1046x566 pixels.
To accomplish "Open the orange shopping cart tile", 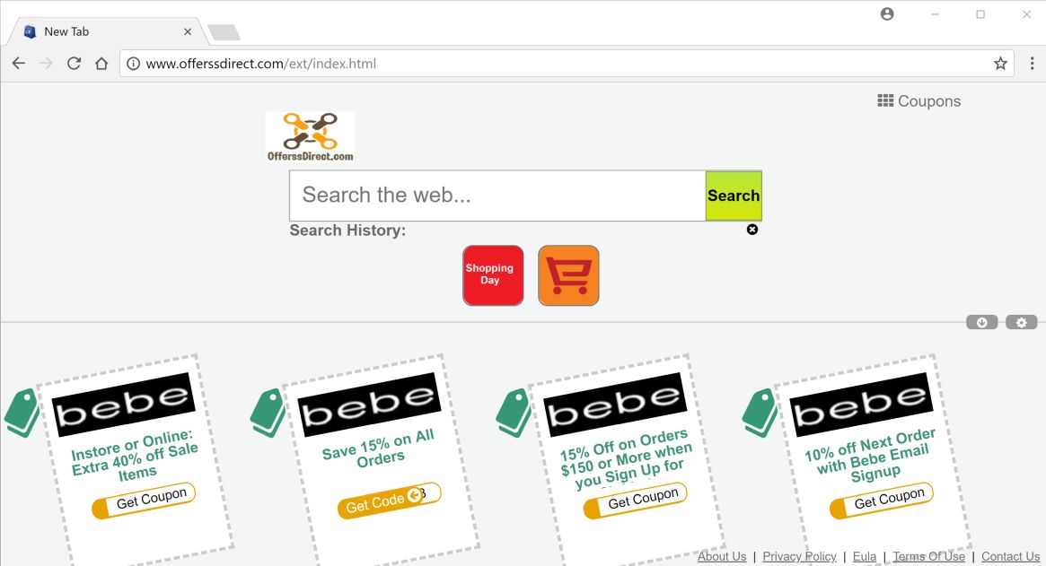I will click(568, 275).
